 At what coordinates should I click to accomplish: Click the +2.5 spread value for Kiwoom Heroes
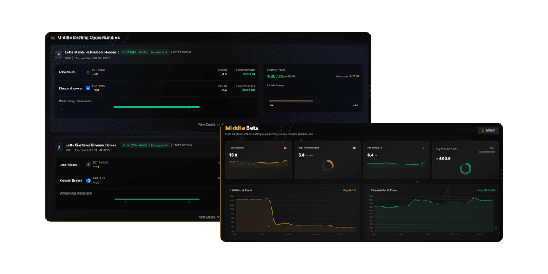click(x=224, y=90)
